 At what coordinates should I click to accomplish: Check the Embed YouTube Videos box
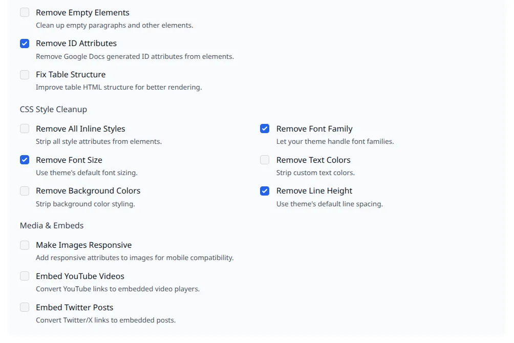pyautogui.click(x=24, y=276)
